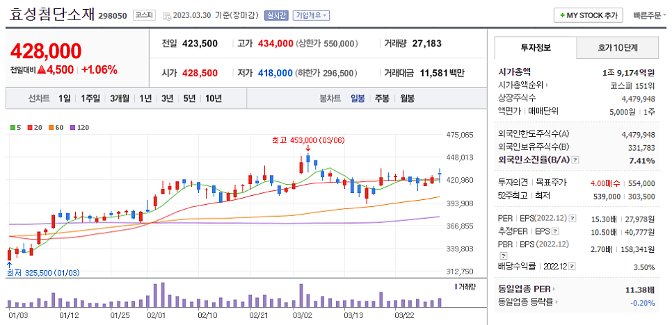Click the 고가 value 434,000
672x325 pixels.
pyautogui.click(x=275, y=44)
